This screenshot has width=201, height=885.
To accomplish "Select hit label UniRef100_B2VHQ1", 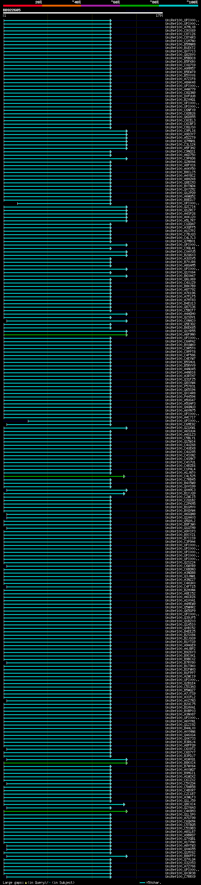I will click(x=180, y=100).
